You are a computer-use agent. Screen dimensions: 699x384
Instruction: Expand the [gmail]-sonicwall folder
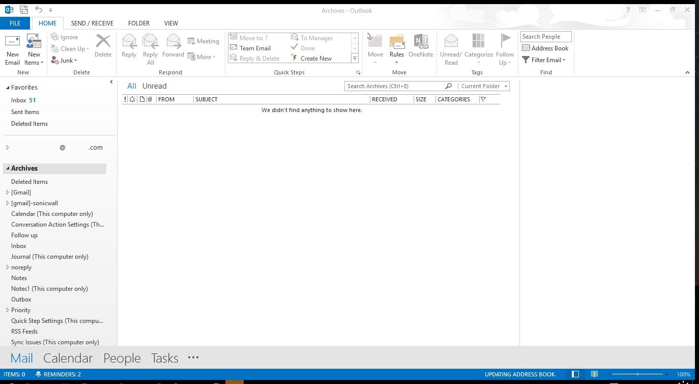(8, 203)
